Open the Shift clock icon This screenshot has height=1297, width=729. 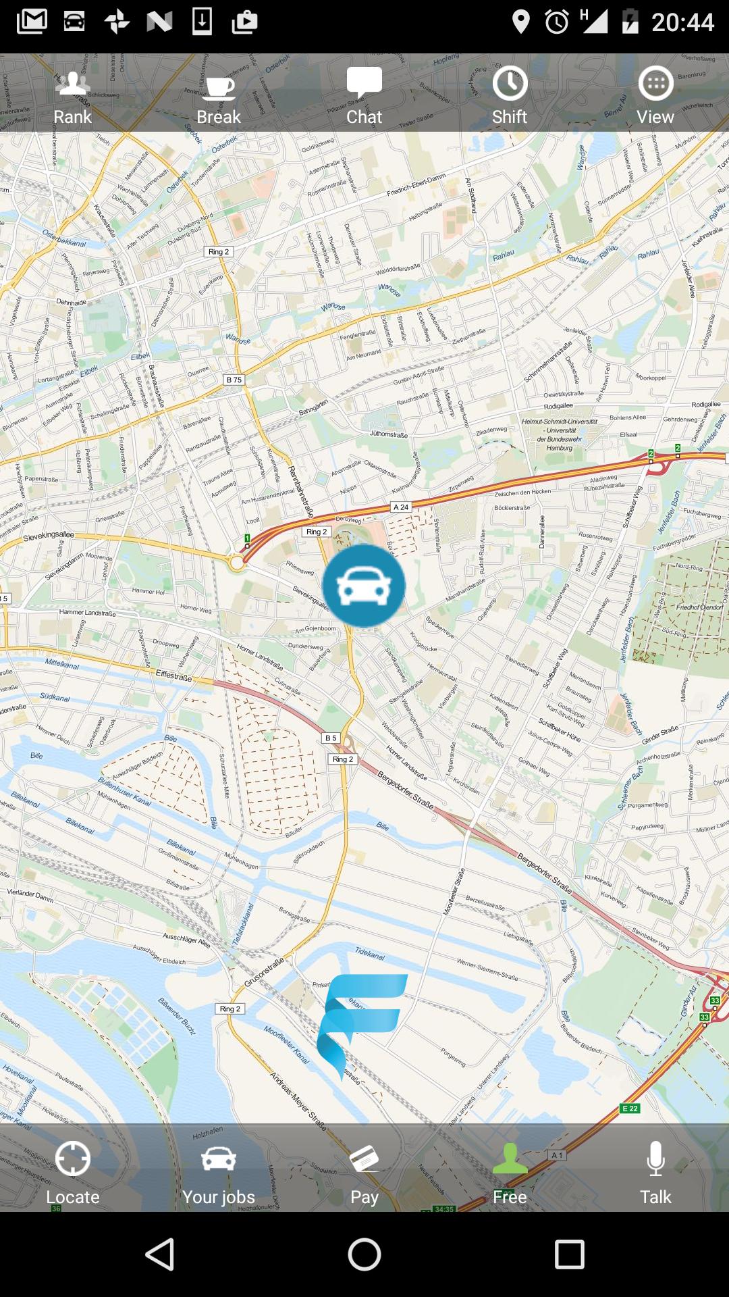tap(510, 84)
